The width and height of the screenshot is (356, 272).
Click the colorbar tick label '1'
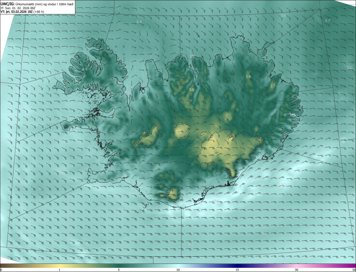click(60, 270)
